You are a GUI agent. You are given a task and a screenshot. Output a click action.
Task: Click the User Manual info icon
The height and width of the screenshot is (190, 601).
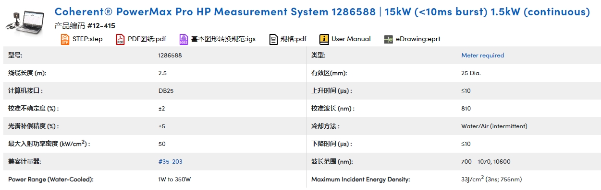[x=324, y=39]
